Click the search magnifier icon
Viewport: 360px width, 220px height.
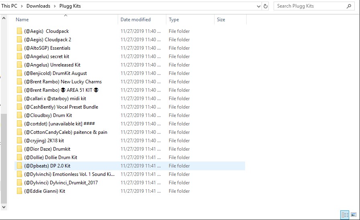(349, 6)
